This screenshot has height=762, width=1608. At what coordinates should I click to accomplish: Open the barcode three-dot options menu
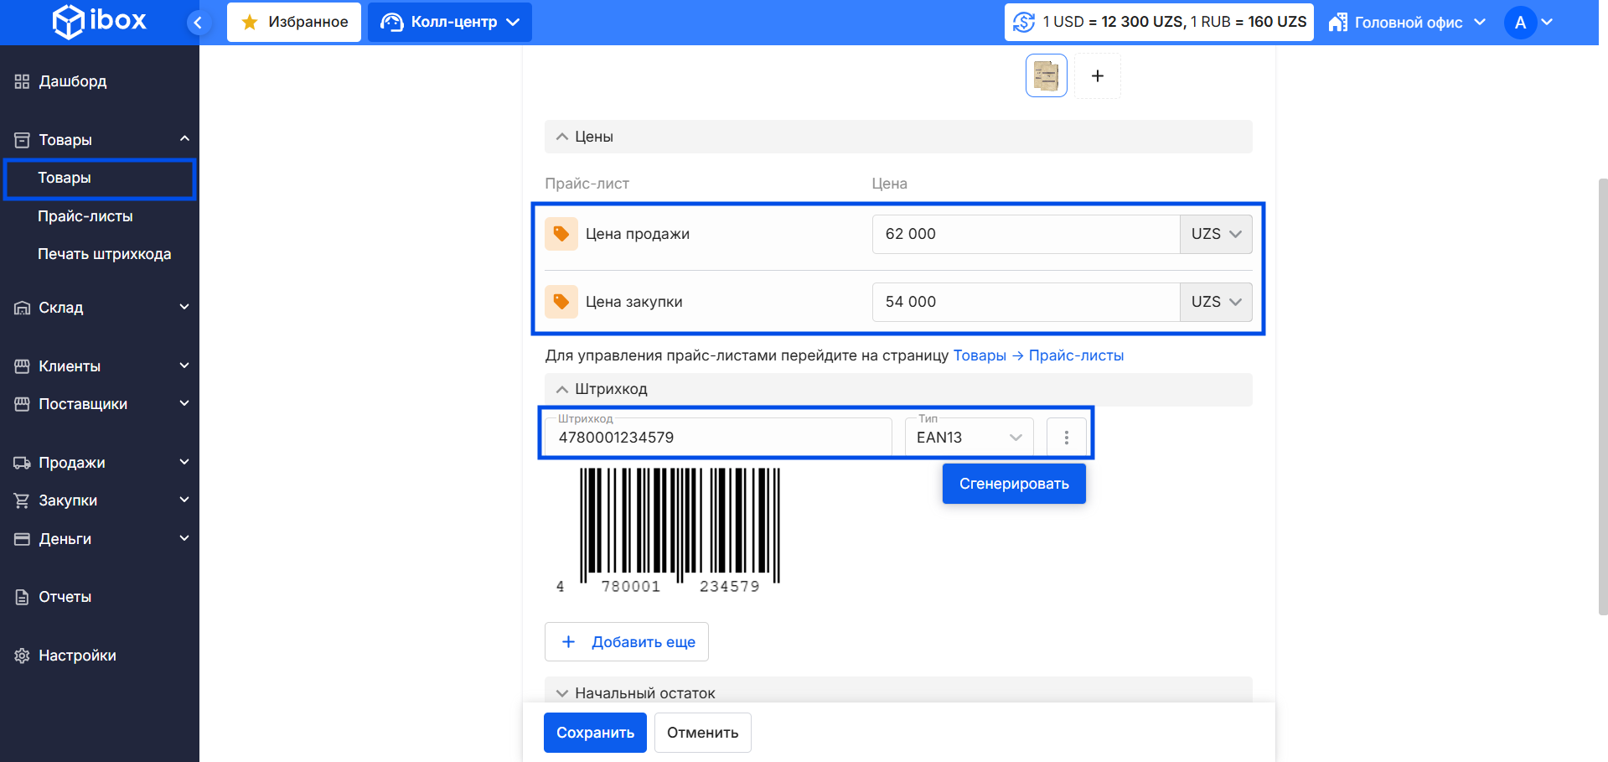[1066, 438]
